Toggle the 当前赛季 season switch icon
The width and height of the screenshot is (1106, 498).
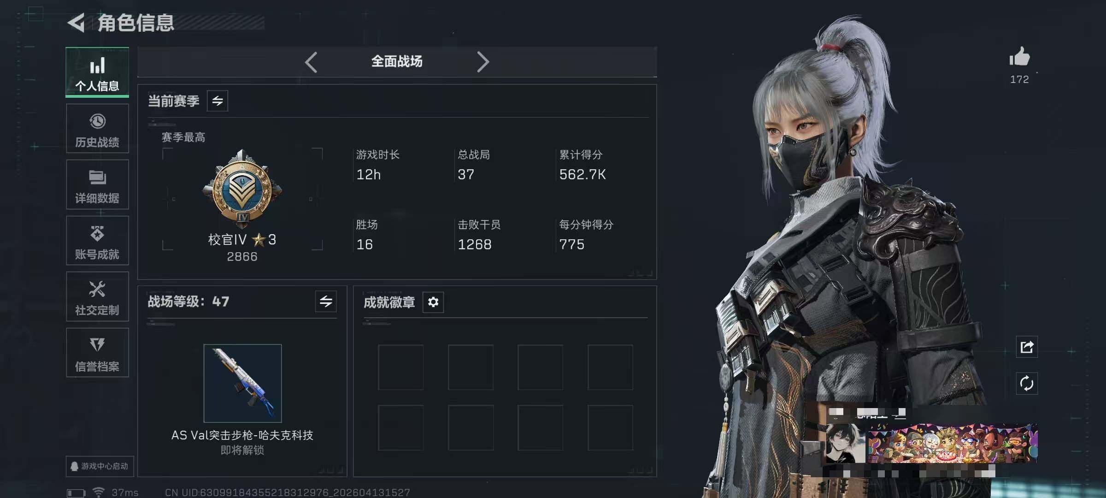tap(218, 101)
